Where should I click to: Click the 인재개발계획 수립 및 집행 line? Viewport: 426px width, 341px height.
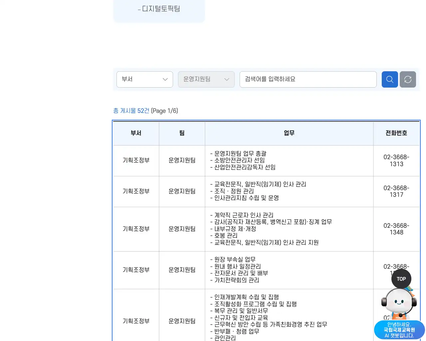click(245, 297)
